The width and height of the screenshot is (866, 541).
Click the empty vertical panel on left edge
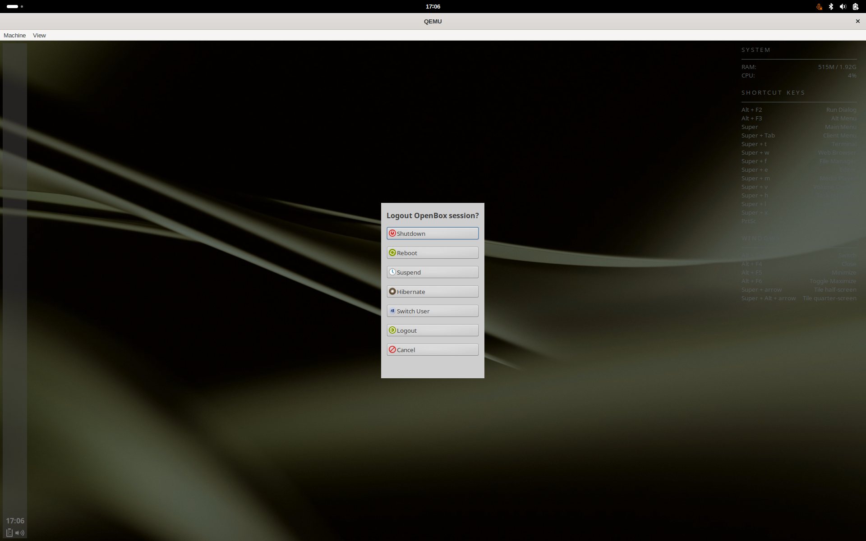click(x=14, y=270)
